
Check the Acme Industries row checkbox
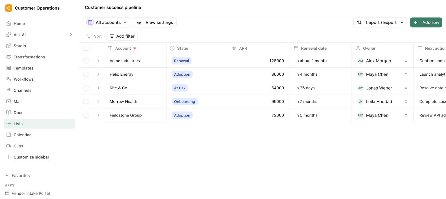point(86,61)
